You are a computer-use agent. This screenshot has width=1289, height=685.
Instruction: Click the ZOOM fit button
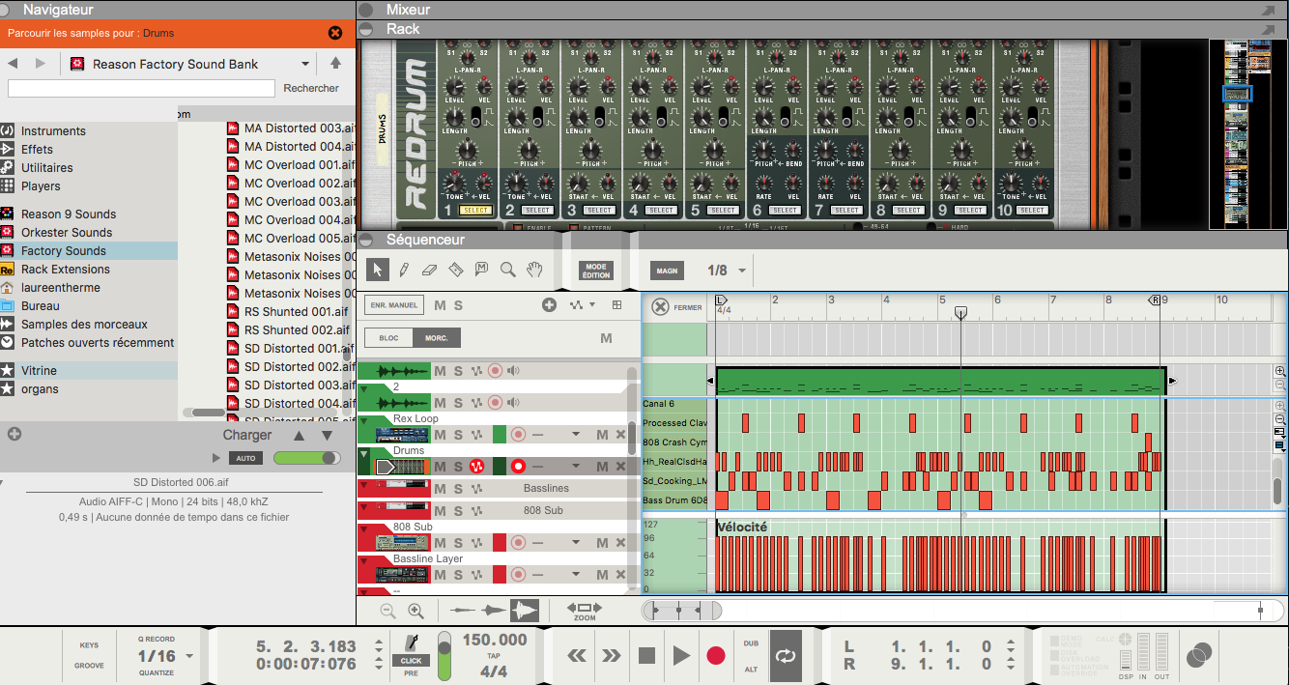(585, 611)
